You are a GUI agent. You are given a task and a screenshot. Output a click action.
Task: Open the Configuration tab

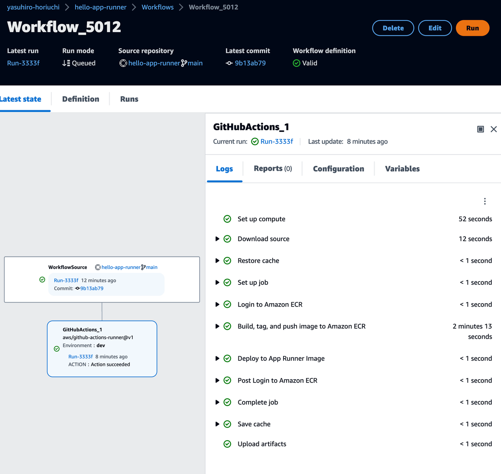pos(339,169)
